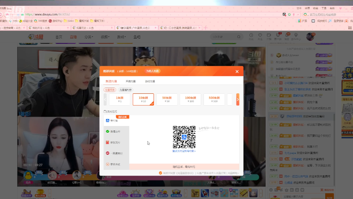Viewport: 353px width, 199px height.
Task: Click the 游戏人生Seven entry in the ranking list
Action: point(290,55)
